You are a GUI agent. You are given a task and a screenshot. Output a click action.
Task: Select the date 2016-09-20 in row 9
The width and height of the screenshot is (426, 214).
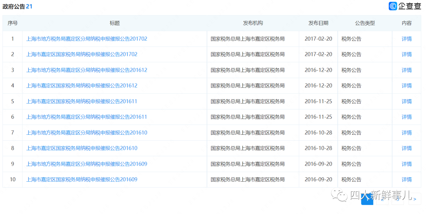318,164
